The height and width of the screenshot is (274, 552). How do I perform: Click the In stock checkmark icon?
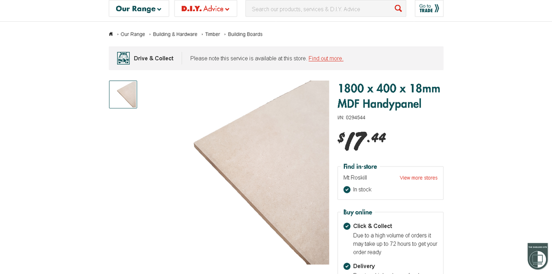[347, 190]
